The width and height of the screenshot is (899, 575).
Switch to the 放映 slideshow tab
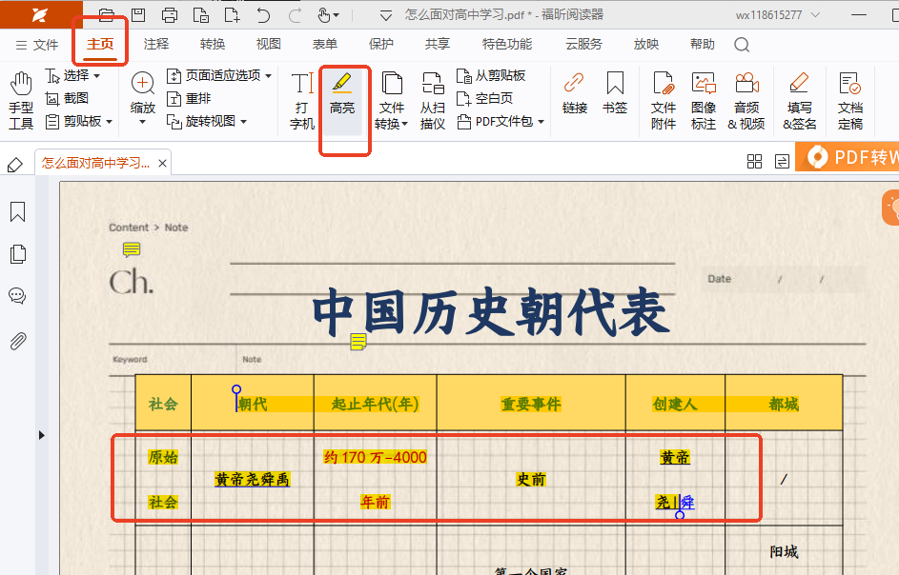tap(646, 44)
